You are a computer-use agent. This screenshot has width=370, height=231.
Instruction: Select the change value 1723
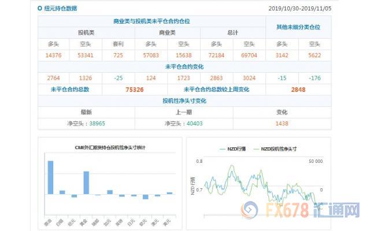click(184, 78)
